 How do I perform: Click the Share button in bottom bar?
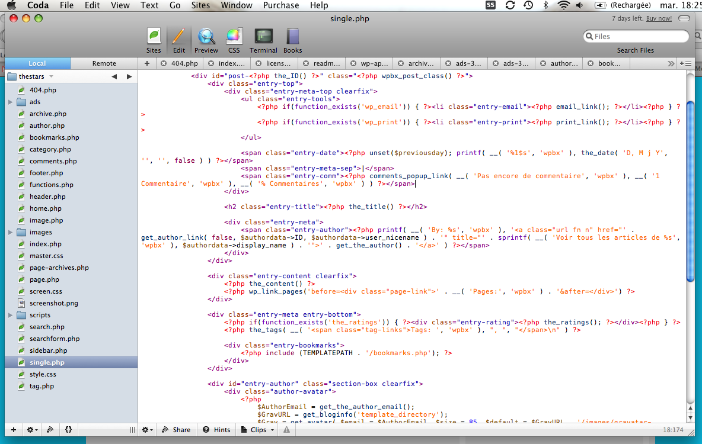click(175, 430)
